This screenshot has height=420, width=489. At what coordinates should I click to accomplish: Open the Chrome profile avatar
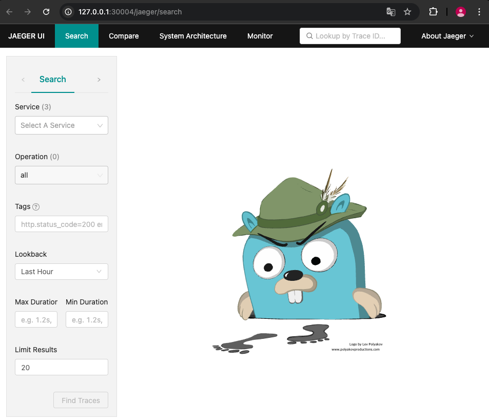[461, 12]
